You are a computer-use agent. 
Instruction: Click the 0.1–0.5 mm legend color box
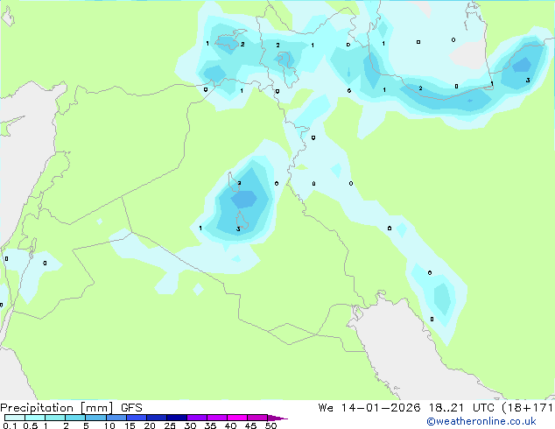tap(15, 418)
